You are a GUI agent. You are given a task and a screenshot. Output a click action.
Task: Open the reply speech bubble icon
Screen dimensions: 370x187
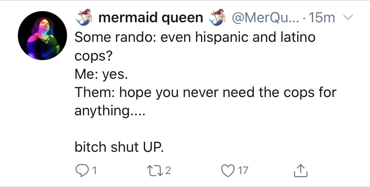click(82, 171)
